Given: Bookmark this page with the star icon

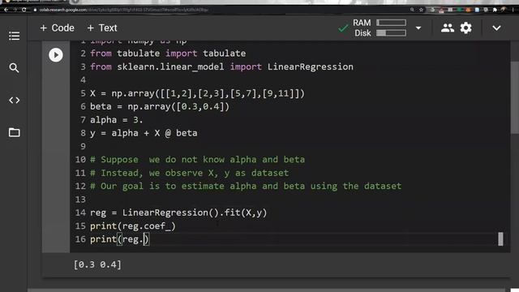Looking at the screenshot, I should click(x=421, y=10).
